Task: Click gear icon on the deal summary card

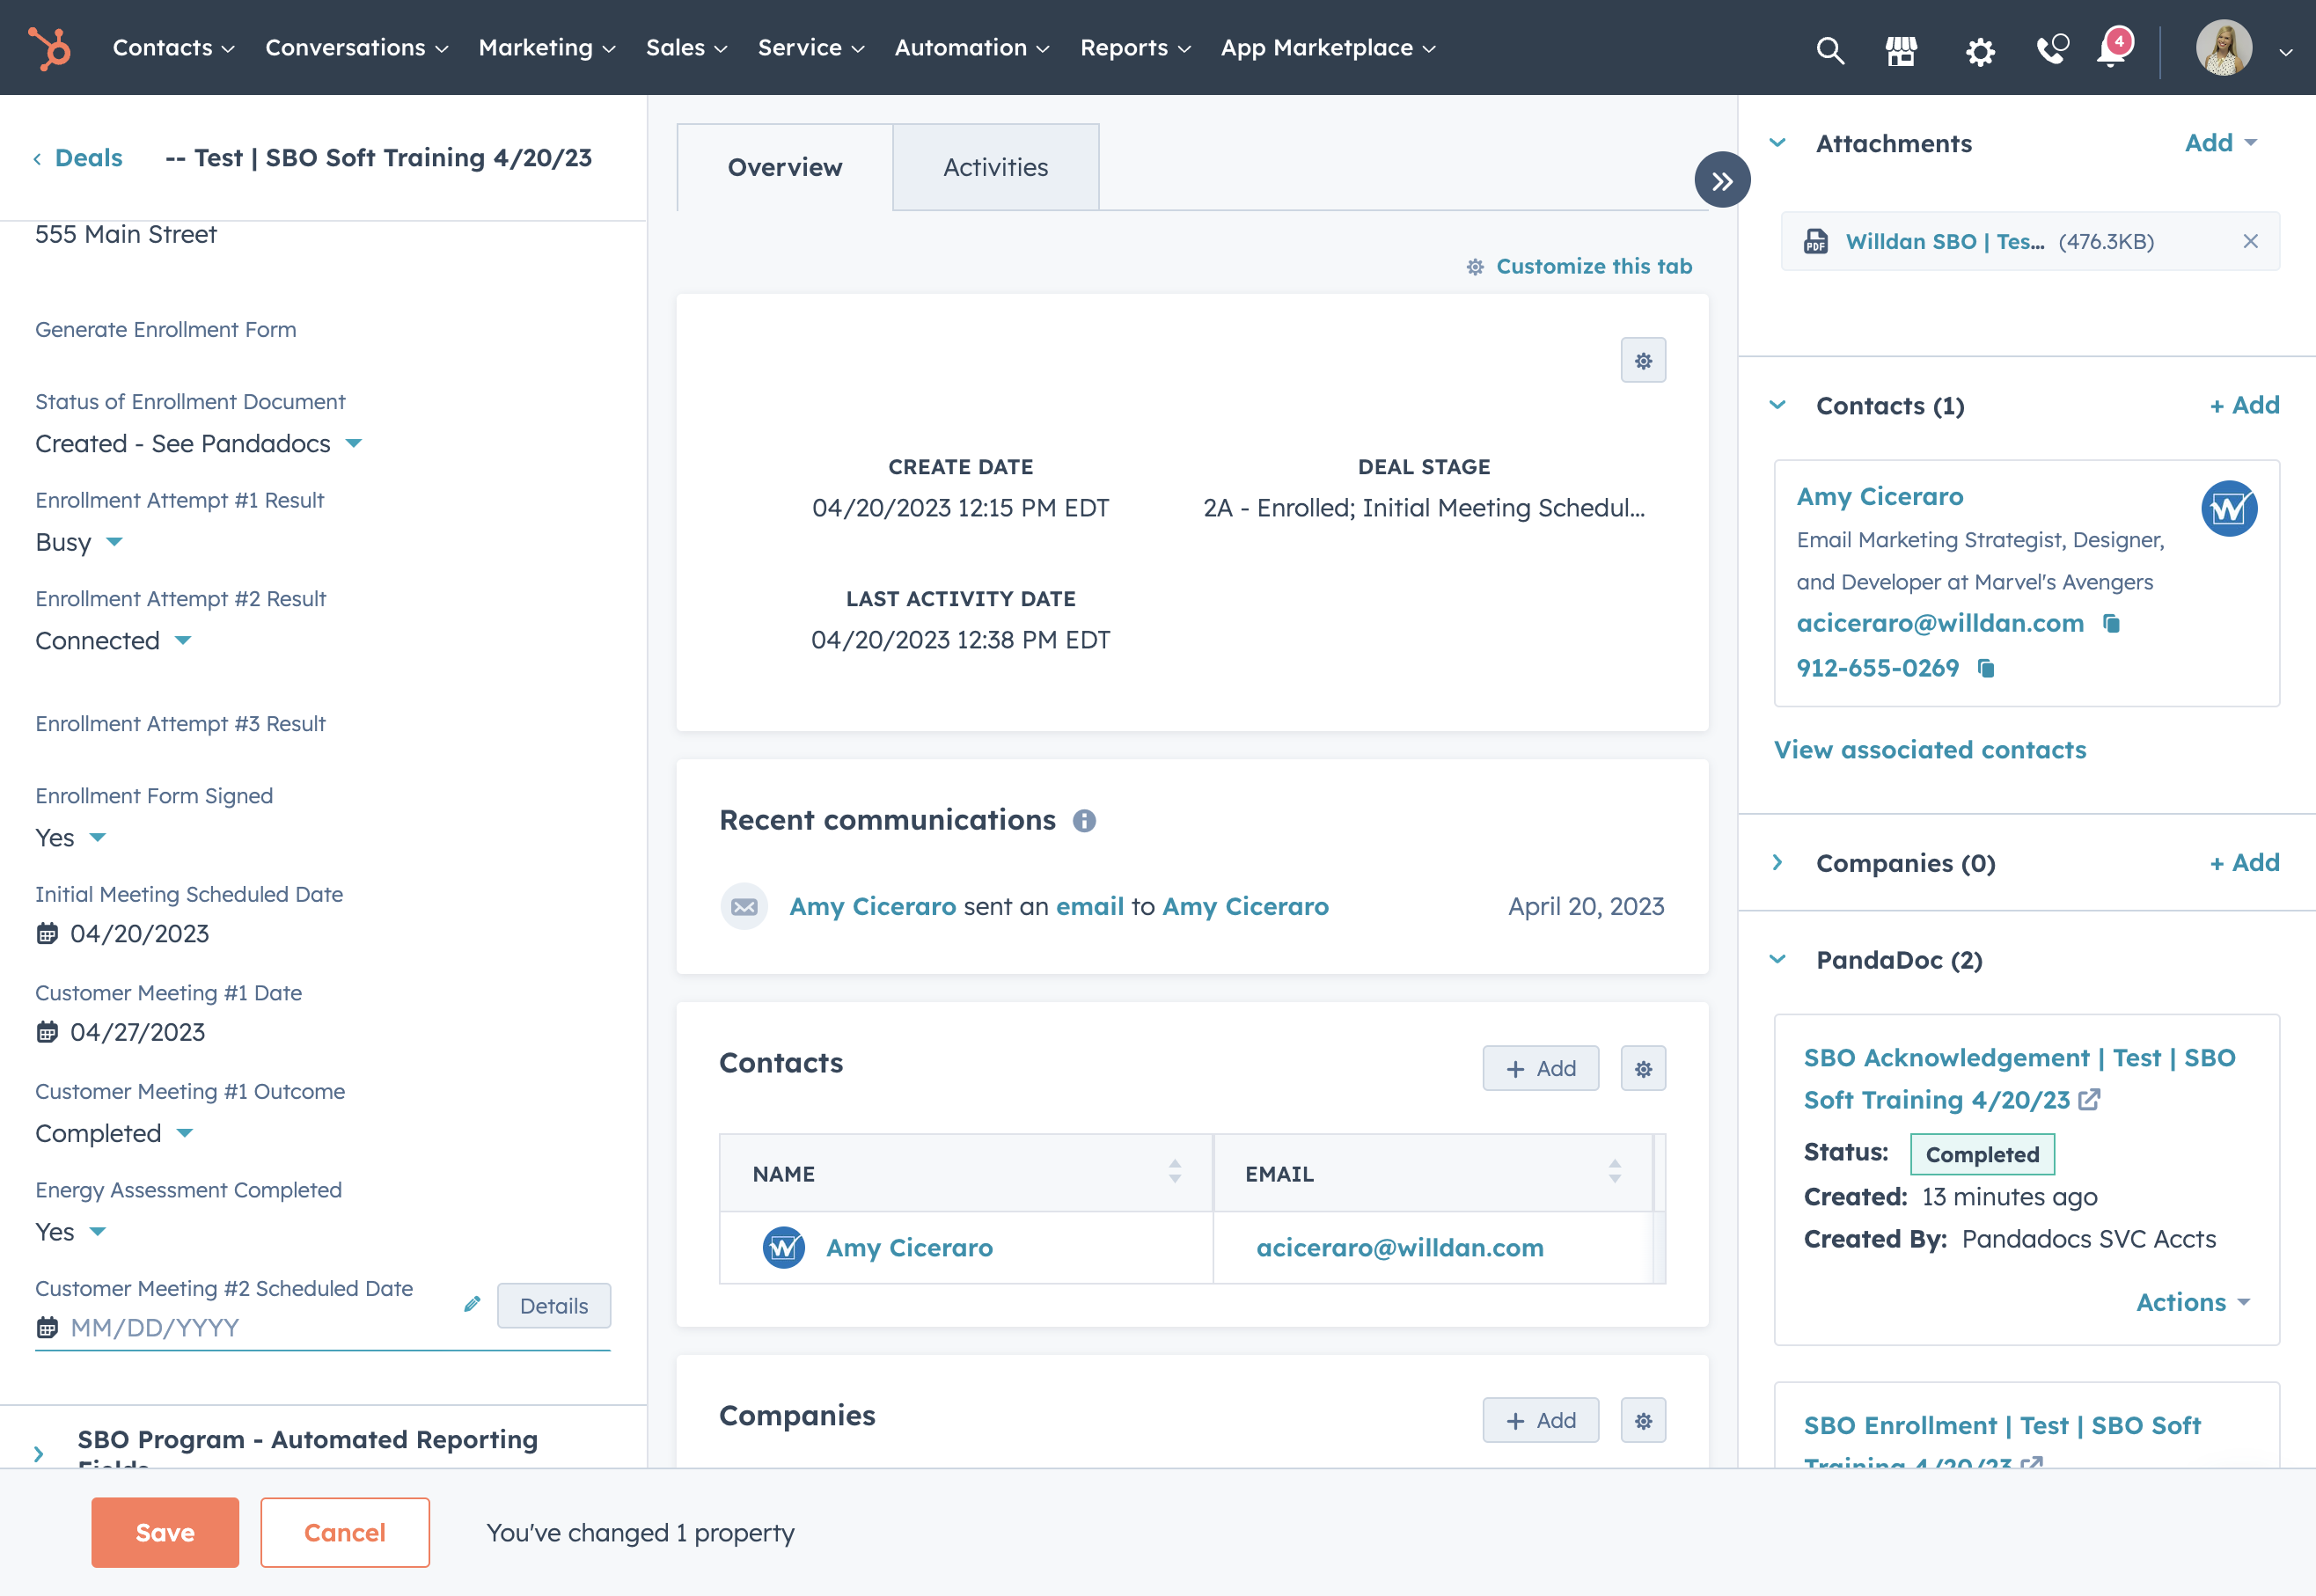Action: point(1643,360)
